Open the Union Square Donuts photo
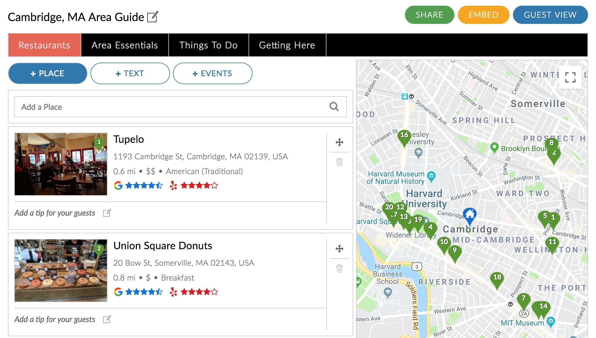The image size is (596, 338). (61, 271)
